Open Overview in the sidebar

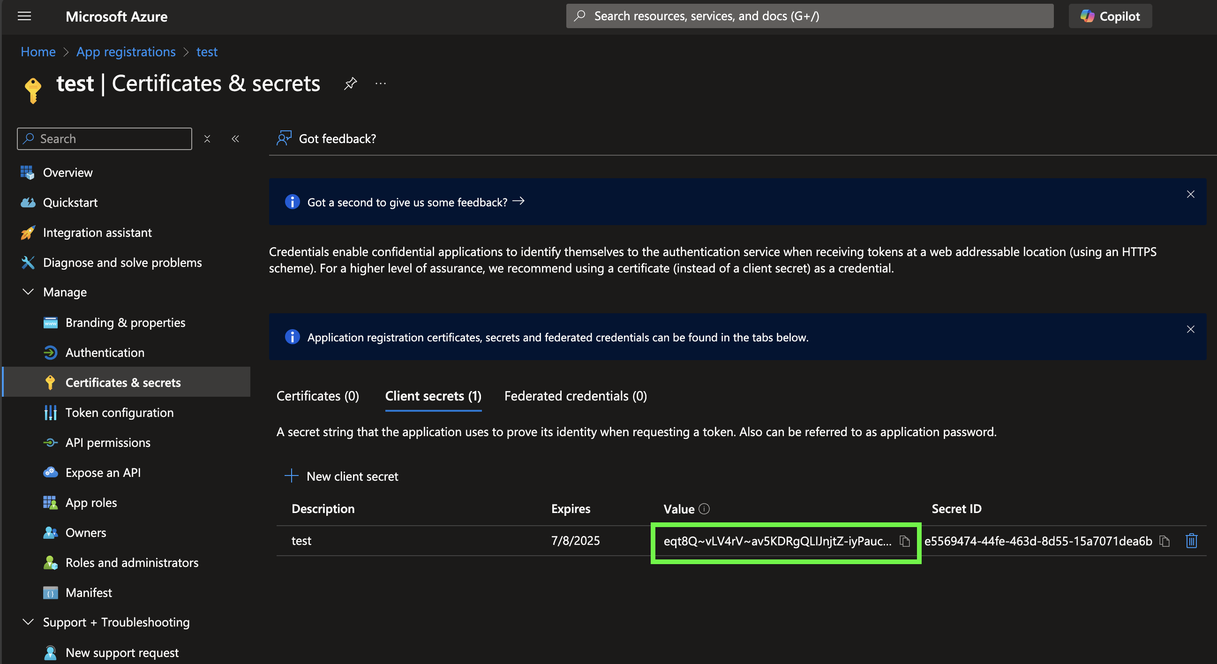[68, 173]
